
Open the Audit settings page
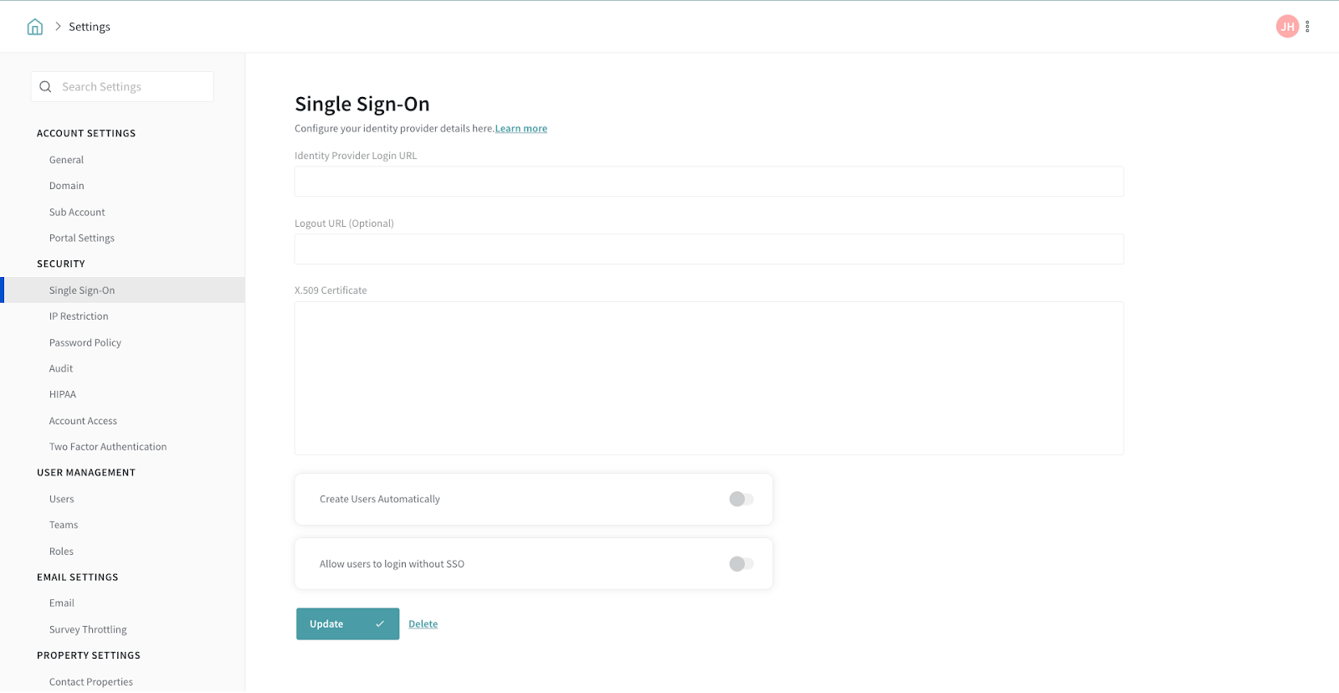[x=61, y=369]
